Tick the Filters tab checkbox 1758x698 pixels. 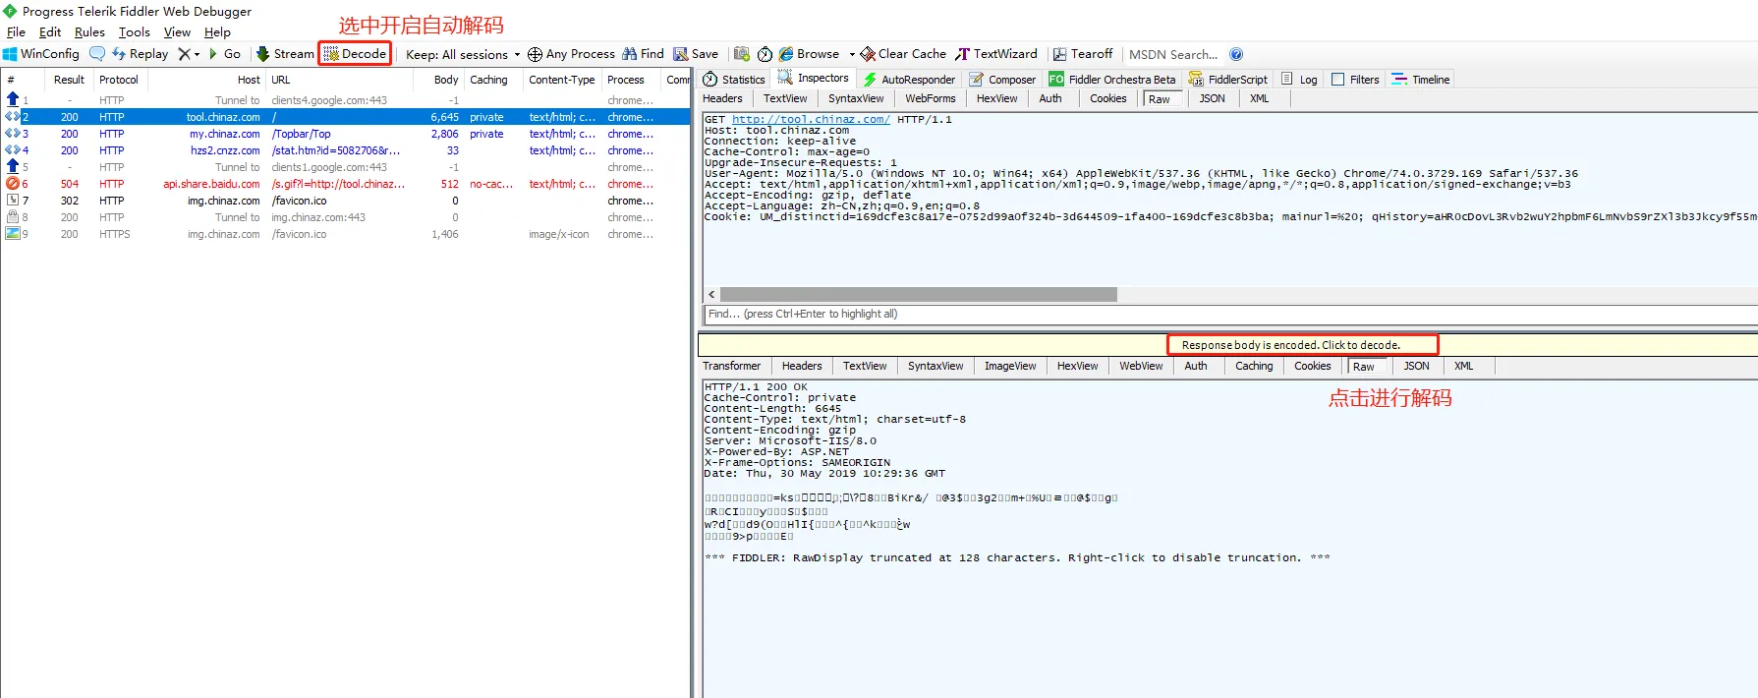pos(1337,80)
